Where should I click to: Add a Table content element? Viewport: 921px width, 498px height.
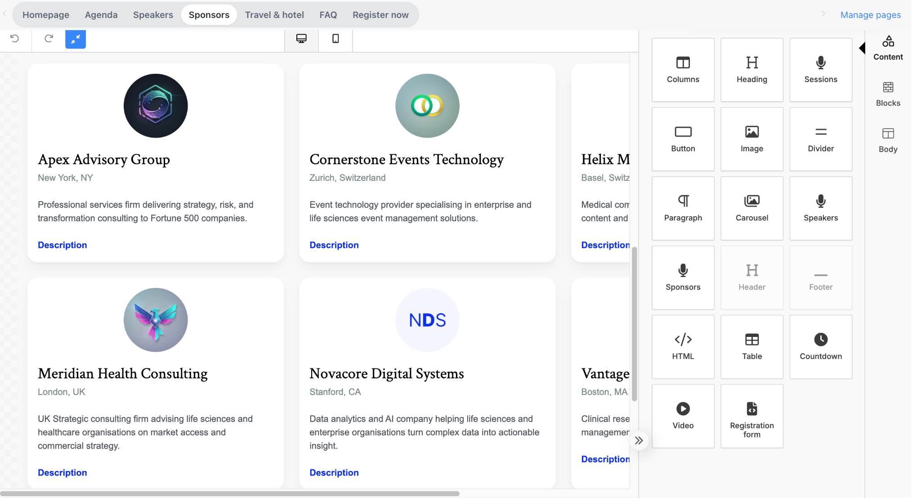tap(752, 347)
